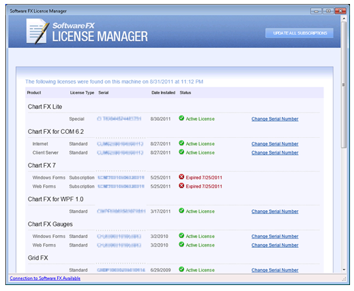
Task: Click the Status column header
Action: pyautogui.click(x=185, y=93)
